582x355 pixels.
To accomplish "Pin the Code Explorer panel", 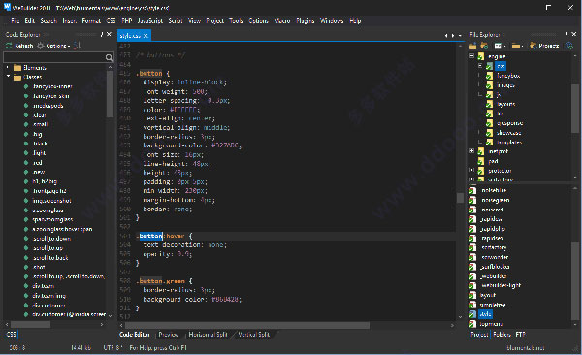I will [102, 34].
